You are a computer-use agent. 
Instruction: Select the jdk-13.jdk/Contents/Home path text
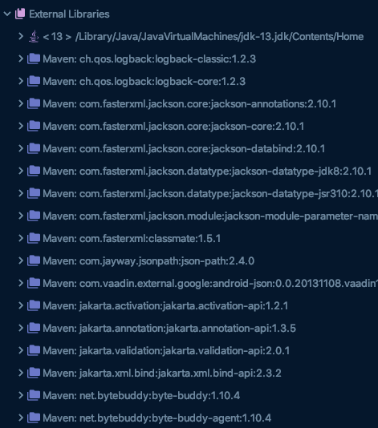click(x=219, y=37)
